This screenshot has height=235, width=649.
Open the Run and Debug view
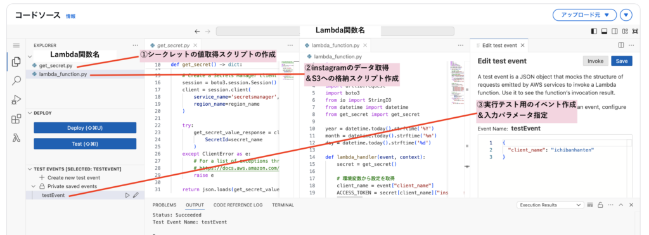click(x=16, y=99)
